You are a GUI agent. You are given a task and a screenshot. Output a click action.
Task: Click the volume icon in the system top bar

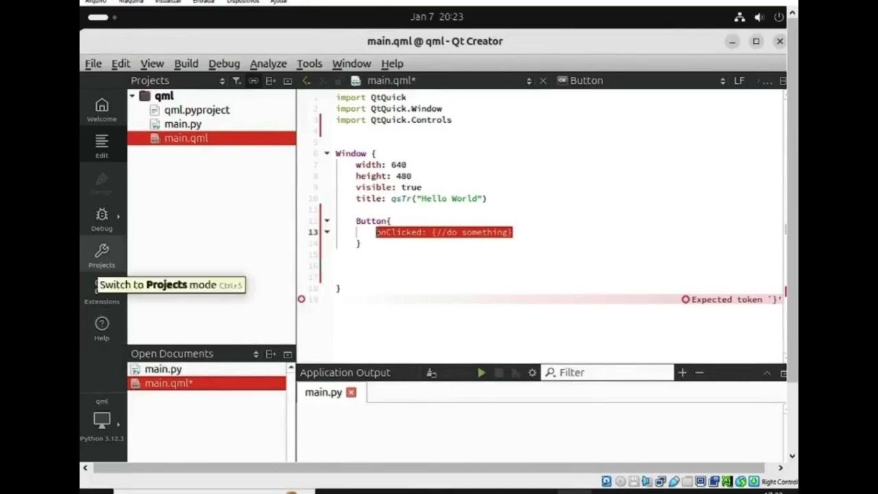click(x=759, y=17)
